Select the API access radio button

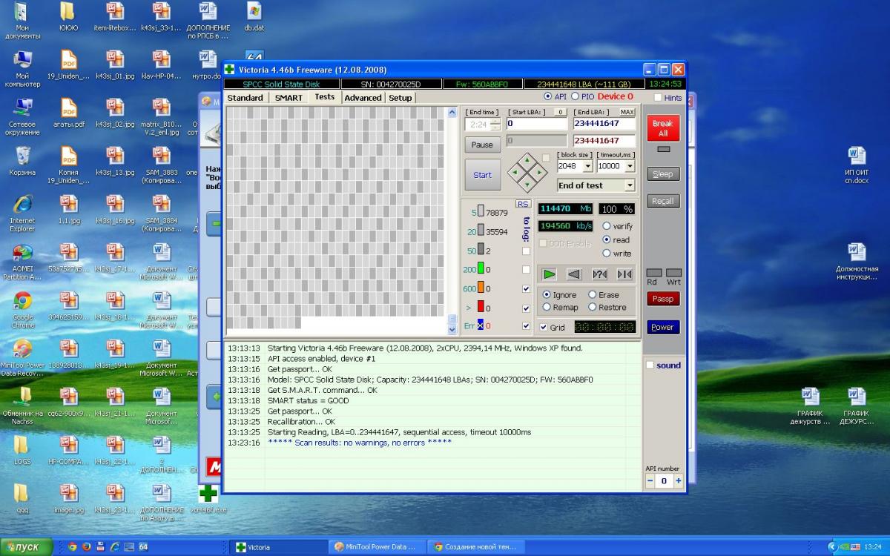pyautogui.click(x=548, y=96)
